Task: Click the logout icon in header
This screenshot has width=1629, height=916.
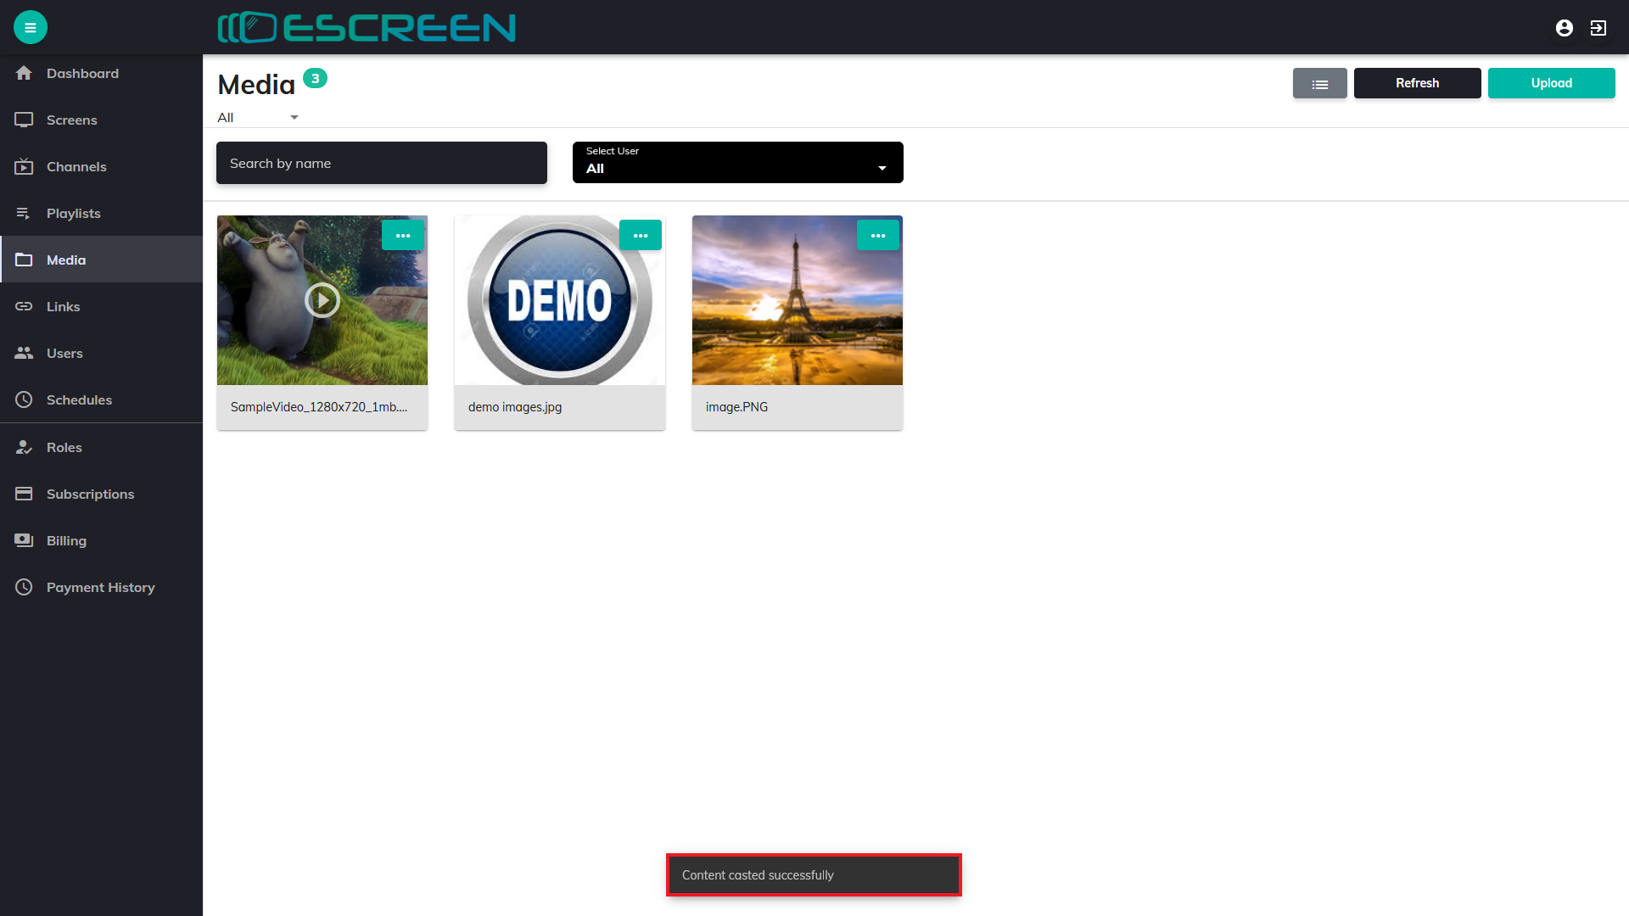Action: (1598, 28)
